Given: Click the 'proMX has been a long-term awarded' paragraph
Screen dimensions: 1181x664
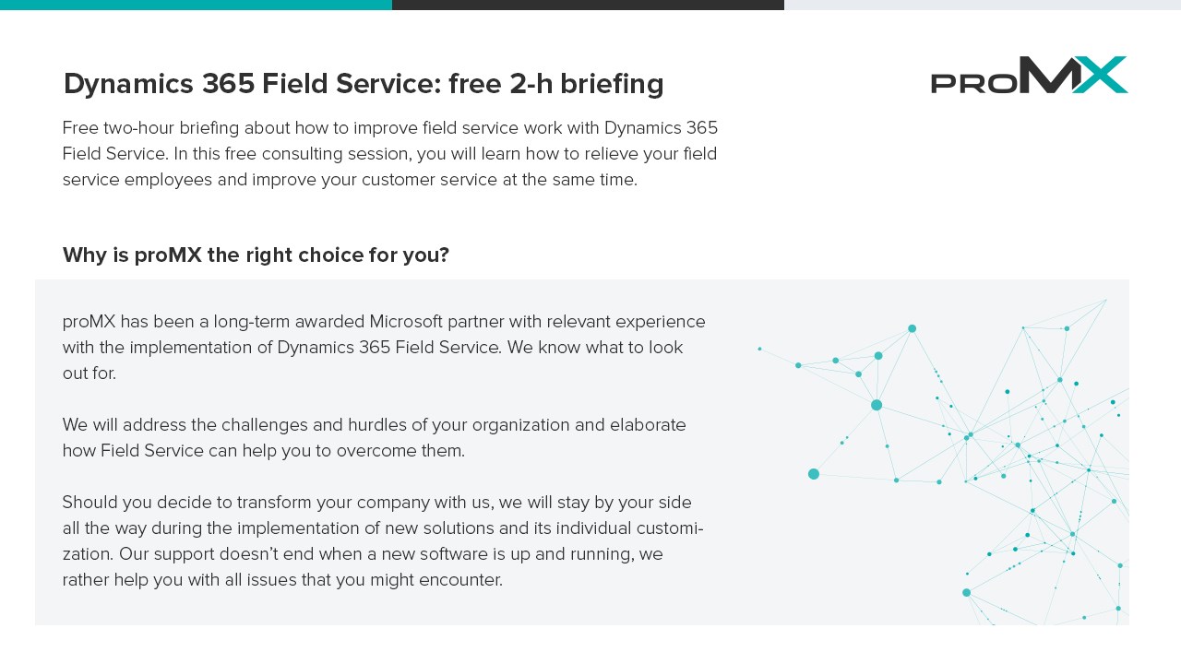Looking at the screenshot, I should point(384,347).
